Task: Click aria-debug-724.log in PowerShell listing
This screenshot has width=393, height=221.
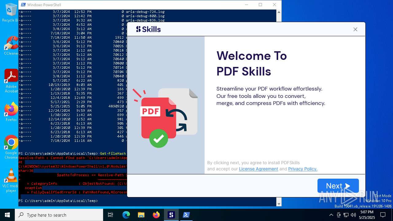Action: point(145,12)
